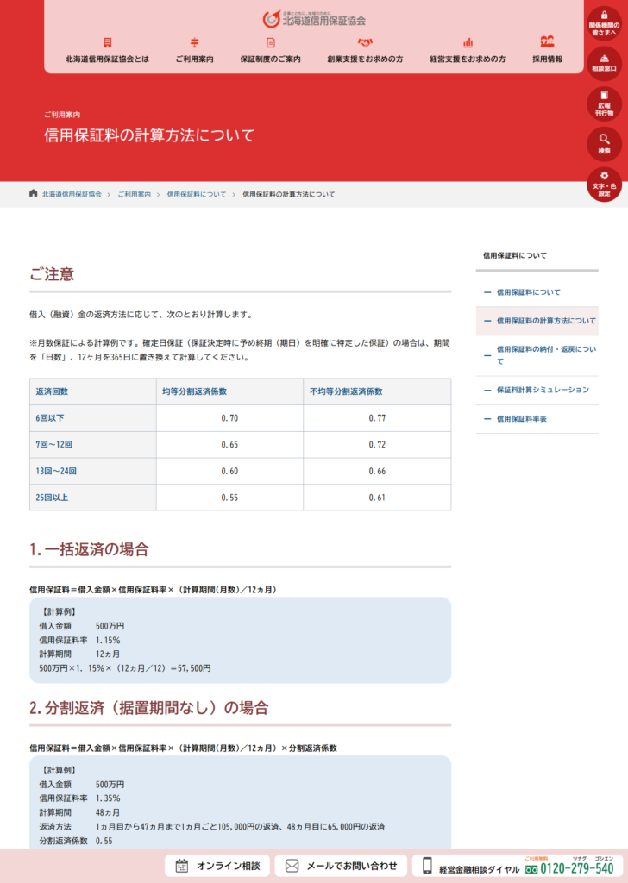Screen dimensions: 628x883
Task: Click the table cell value 0.72
Action: (x=377, y=444)
